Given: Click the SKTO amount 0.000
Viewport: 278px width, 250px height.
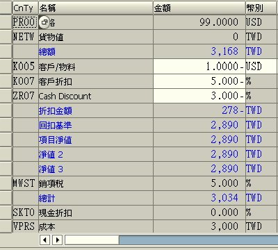Looking at the screenshot, I should click(x=224, y=212).
